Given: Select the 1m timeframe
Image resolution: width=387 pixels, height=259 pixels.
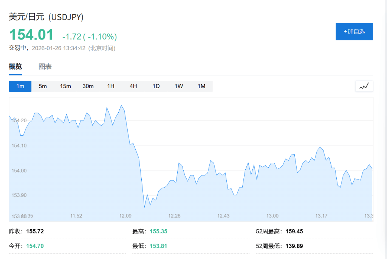Looking at the screenshot, I should [x=20, y=86].
